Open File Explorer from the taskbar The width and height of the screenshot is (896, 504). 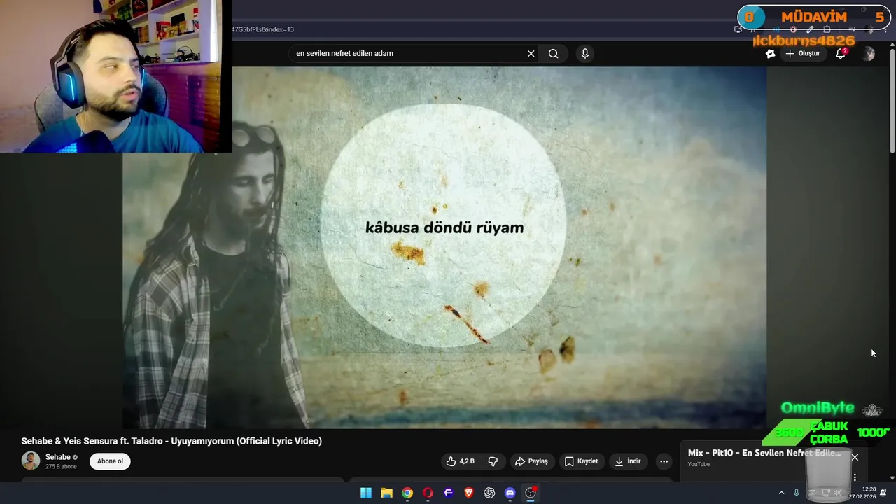pyautogui.click(x=386, y=493)
